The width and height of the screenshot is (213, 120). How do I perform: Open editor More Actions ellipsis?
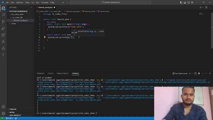(210, 7)
